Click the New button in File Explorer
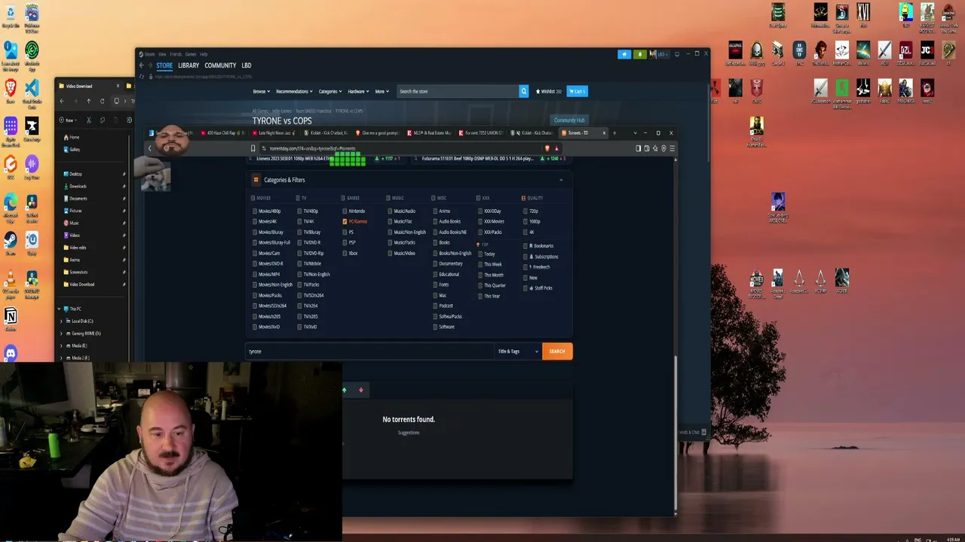This screenshot has height=542, width=965. (x=69, y=120)
